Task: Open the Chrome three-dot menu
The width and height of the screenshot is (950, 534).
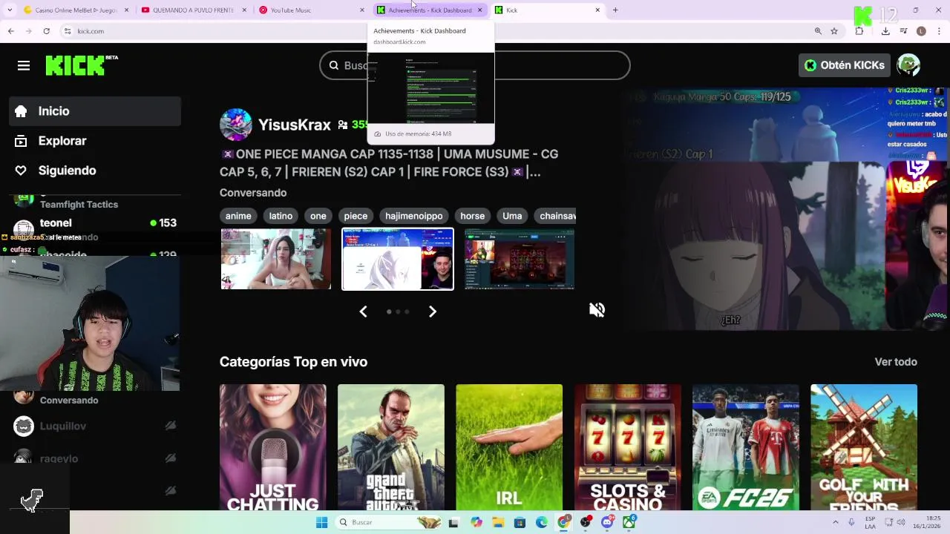Action: (x=939, y=31)
